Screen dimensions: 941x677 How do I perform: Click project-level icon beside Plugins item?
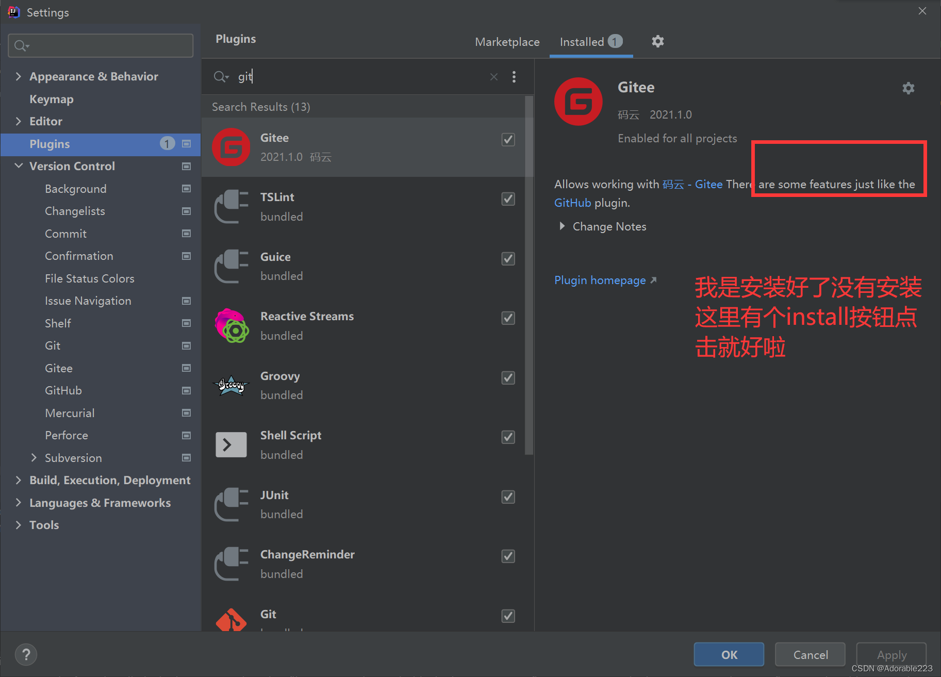[186, 144]
